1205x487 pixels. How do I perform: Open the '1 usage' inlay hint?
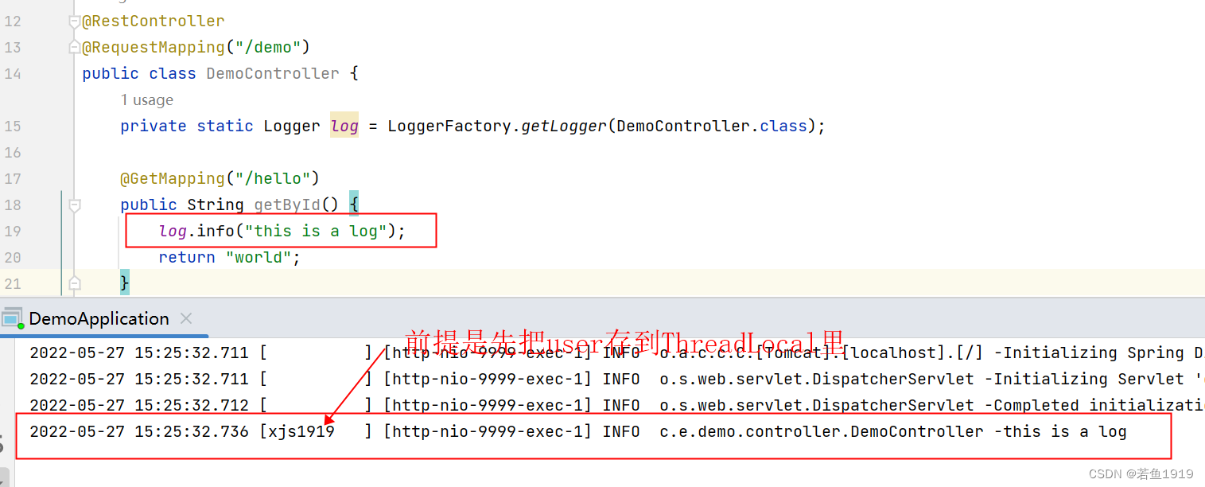click(x=146, y=100)
